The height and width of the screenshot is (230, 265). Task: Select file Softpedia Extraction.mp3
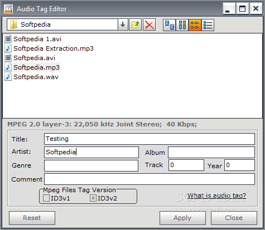[x=54, y=48]
